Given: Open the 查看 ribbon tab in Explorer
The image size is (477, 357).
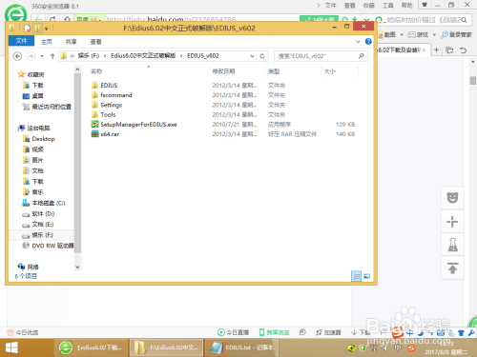Looking at the screenshot, I should [95, 42].
